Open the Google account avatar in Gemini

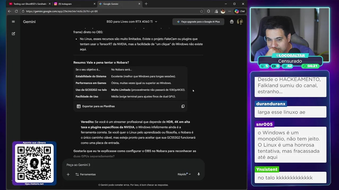point(240,22)
